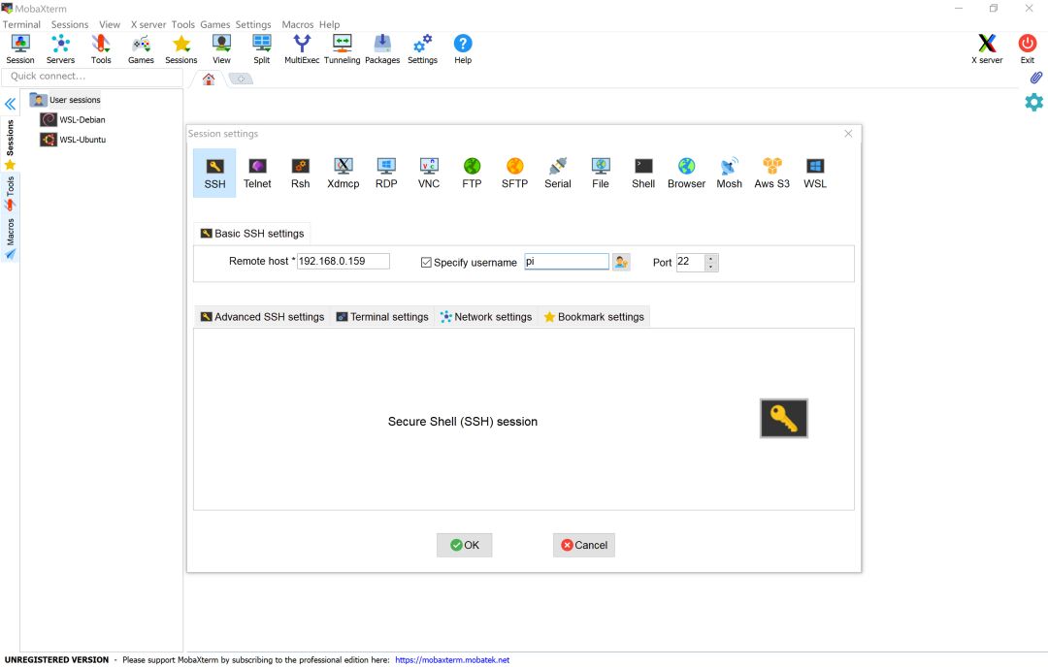Image resolution: width=1048 pixels, height=667 pixels.
Task: Click the X server toolbar icon
Action: (987, 49)
